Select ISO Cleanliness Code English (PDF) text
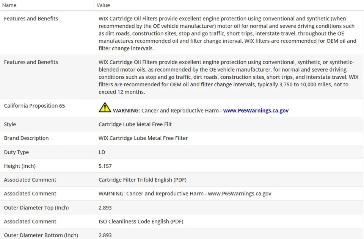 point(141,221)
